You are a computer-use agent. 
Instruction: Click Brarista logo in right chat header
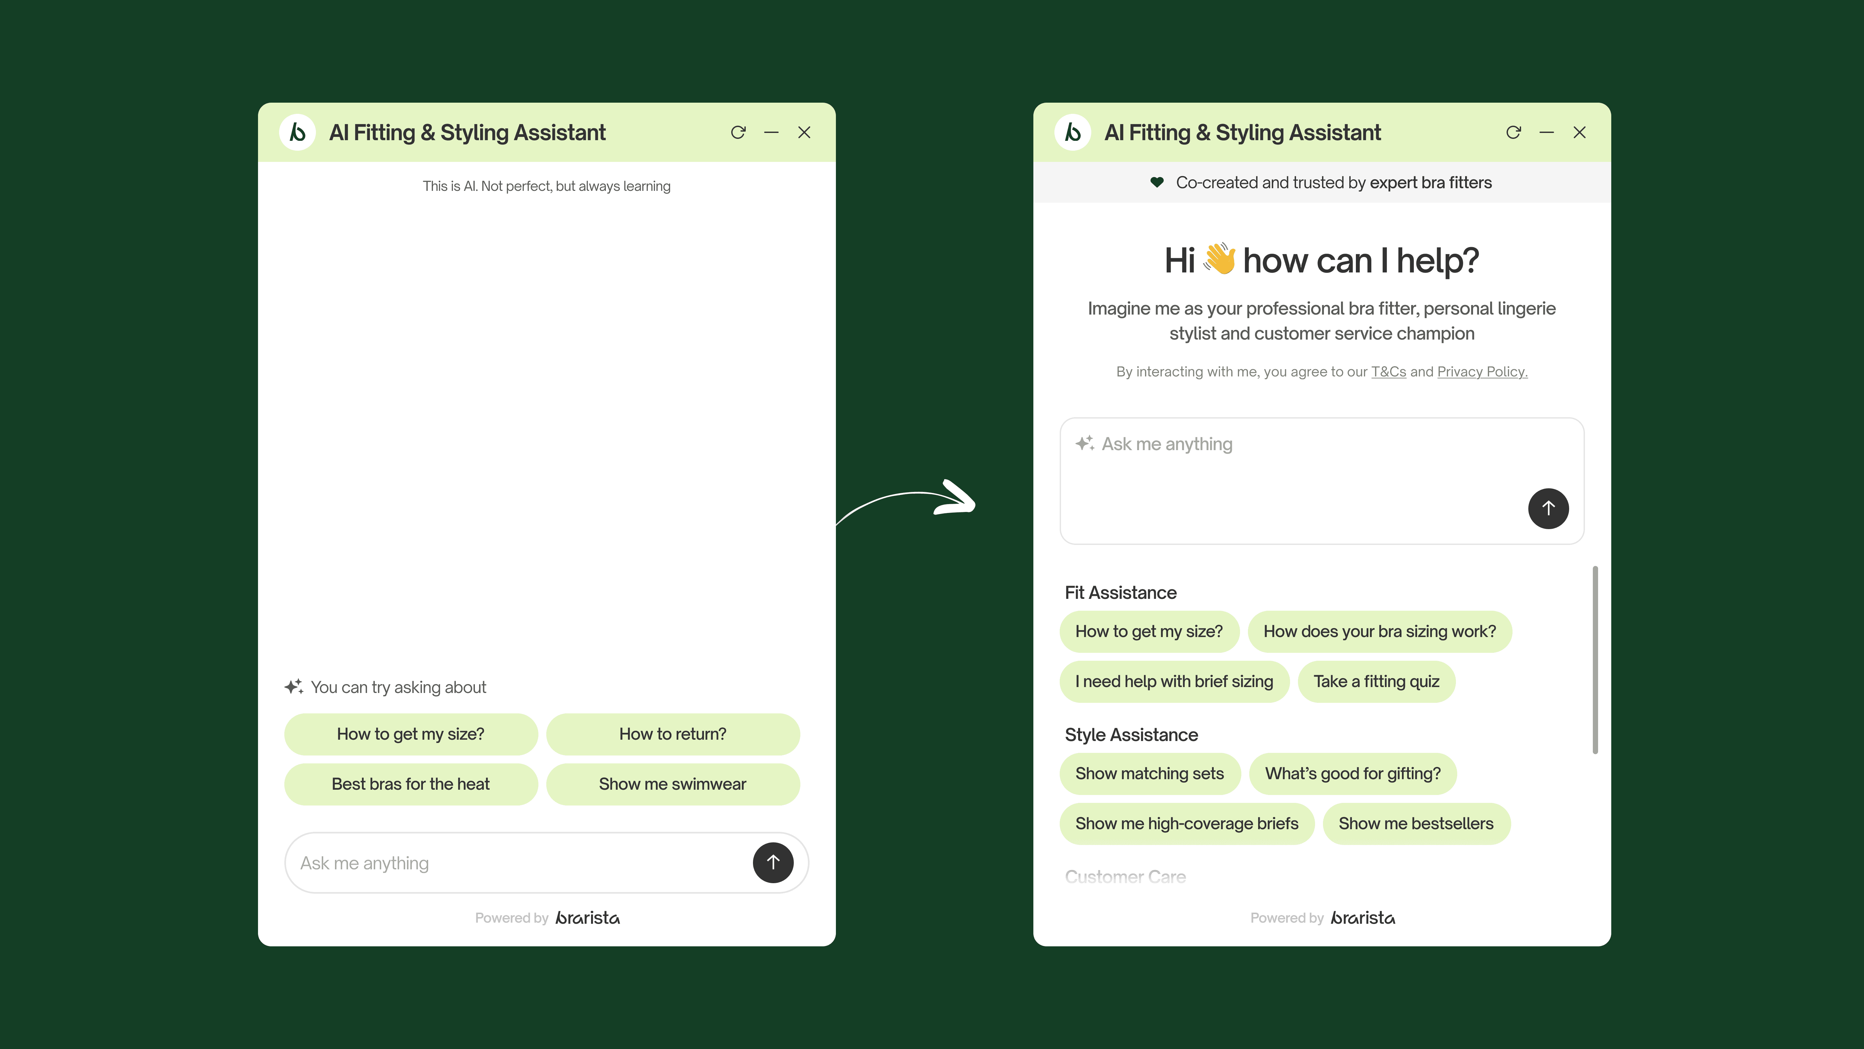click(1073, 132)
